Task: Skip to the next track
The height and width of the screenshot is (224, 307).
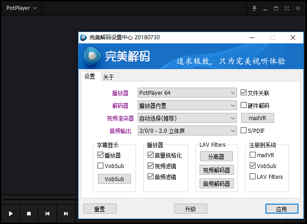Action: click(x=66, y=214)
